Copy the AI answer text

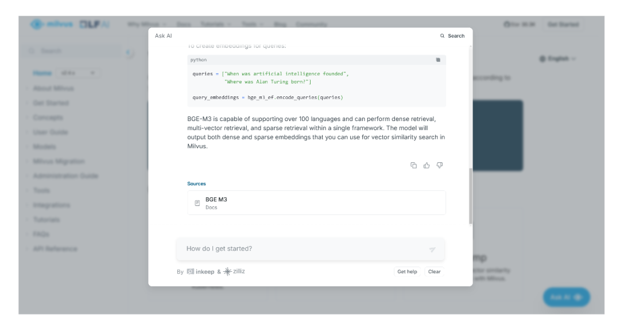click(413, 165)
